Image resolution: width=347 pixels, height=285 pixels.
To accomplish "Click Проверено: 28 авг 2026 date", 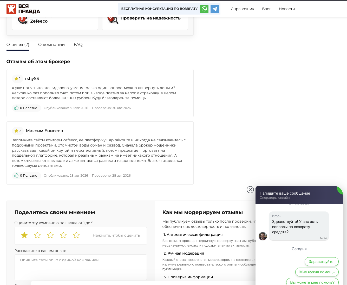I will 111,176.
